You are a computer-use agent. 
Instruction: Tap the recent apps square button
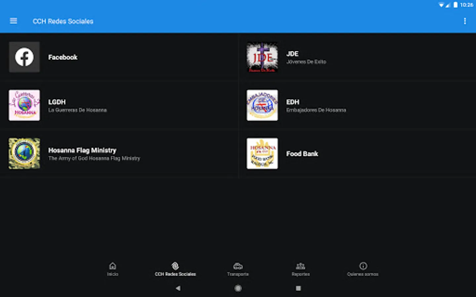click(x=298, y=288)
